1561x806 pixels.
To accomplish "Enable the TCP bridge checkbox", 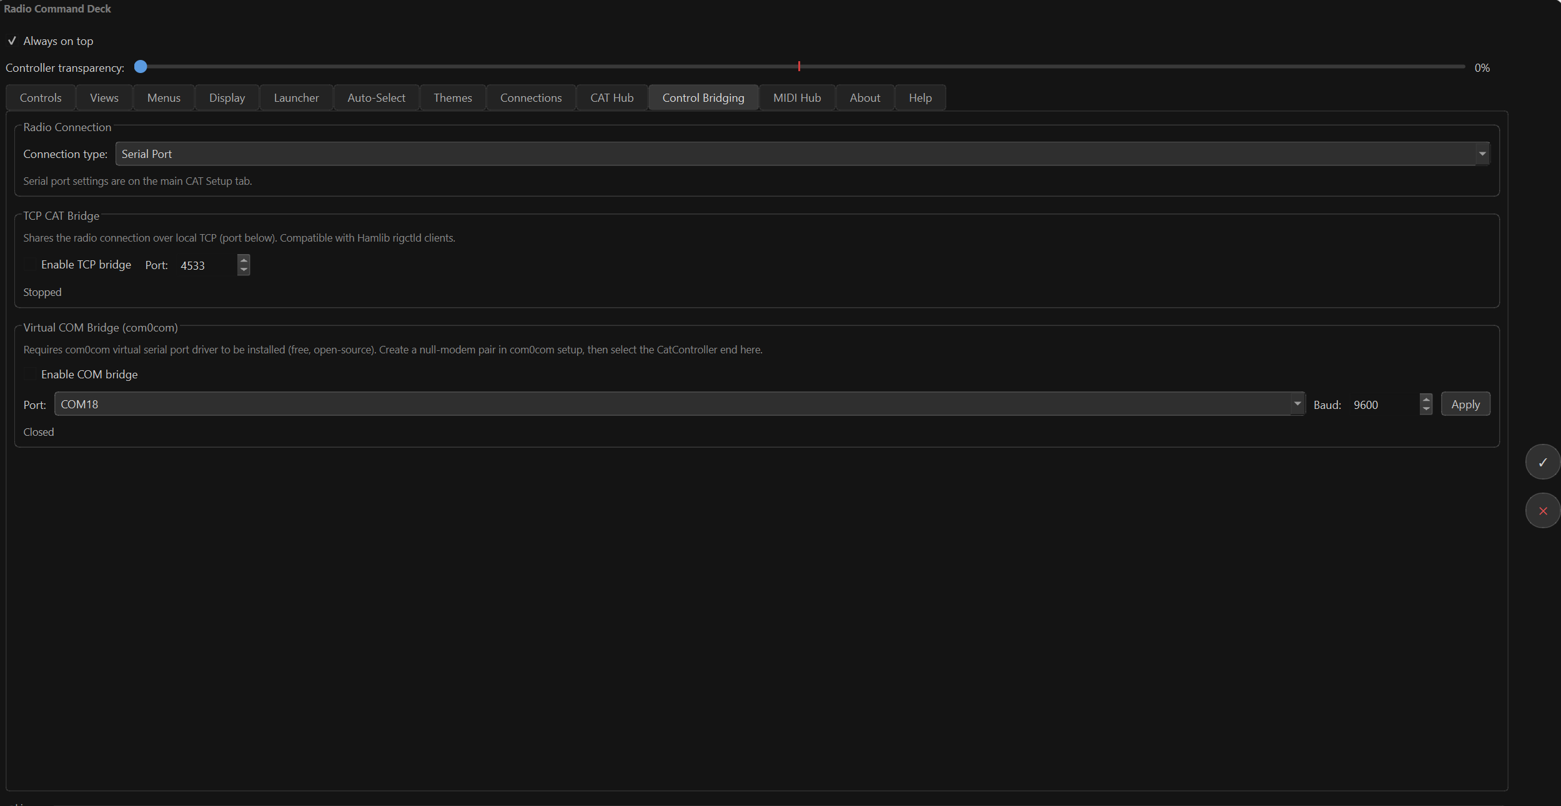I will [30, 265].
